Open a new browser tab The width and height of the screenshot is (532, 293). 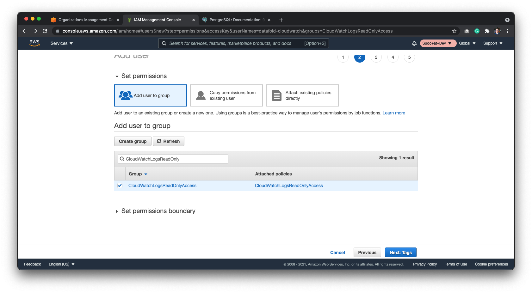click(281, 20)
